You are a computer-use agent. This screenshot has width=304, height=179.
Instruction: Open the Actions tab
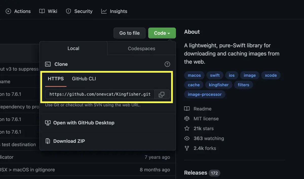coord(18,11)
